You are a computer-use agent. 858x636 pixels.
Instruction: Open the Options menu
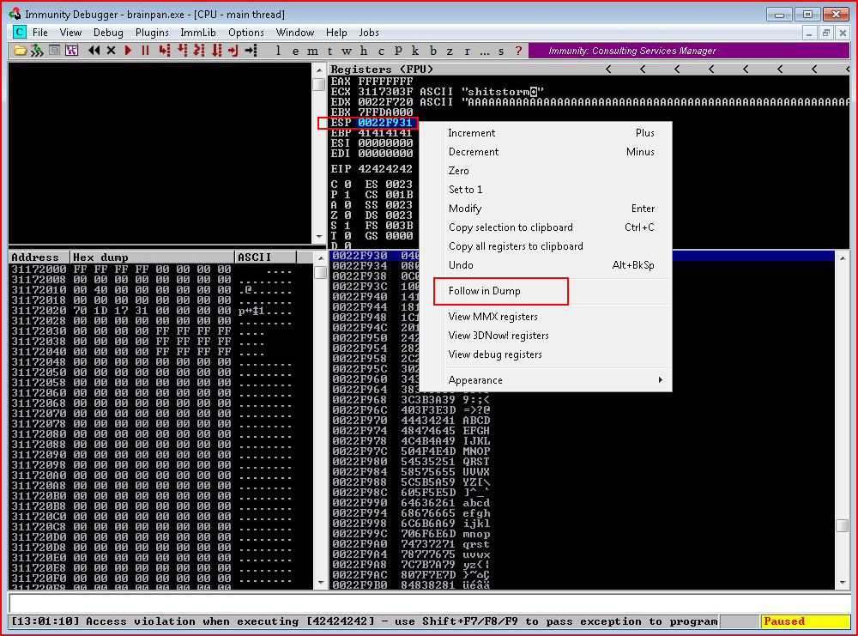coord(246,33)
